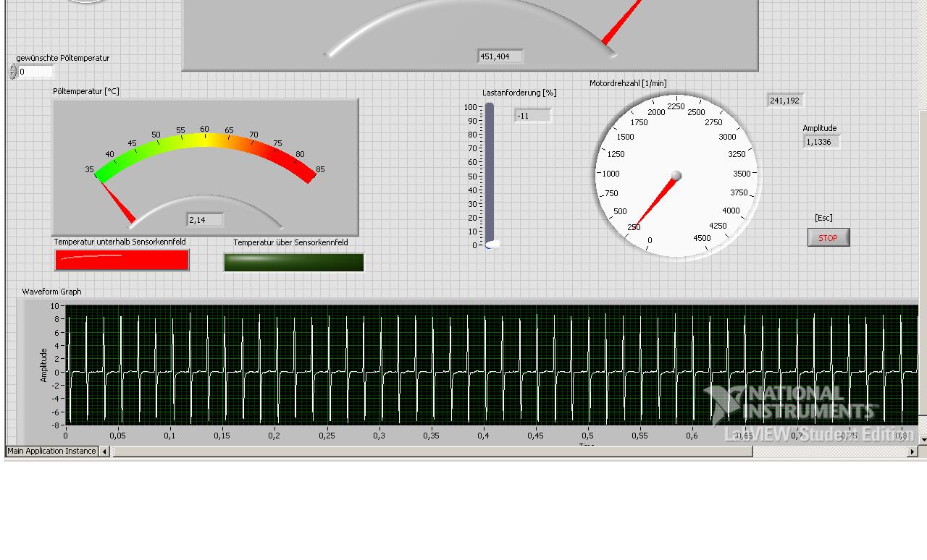Click the Amplitude indicator value 1,1336
This screenshot has height=560, width=927.
pyautogui.click(x=821, y=142)
